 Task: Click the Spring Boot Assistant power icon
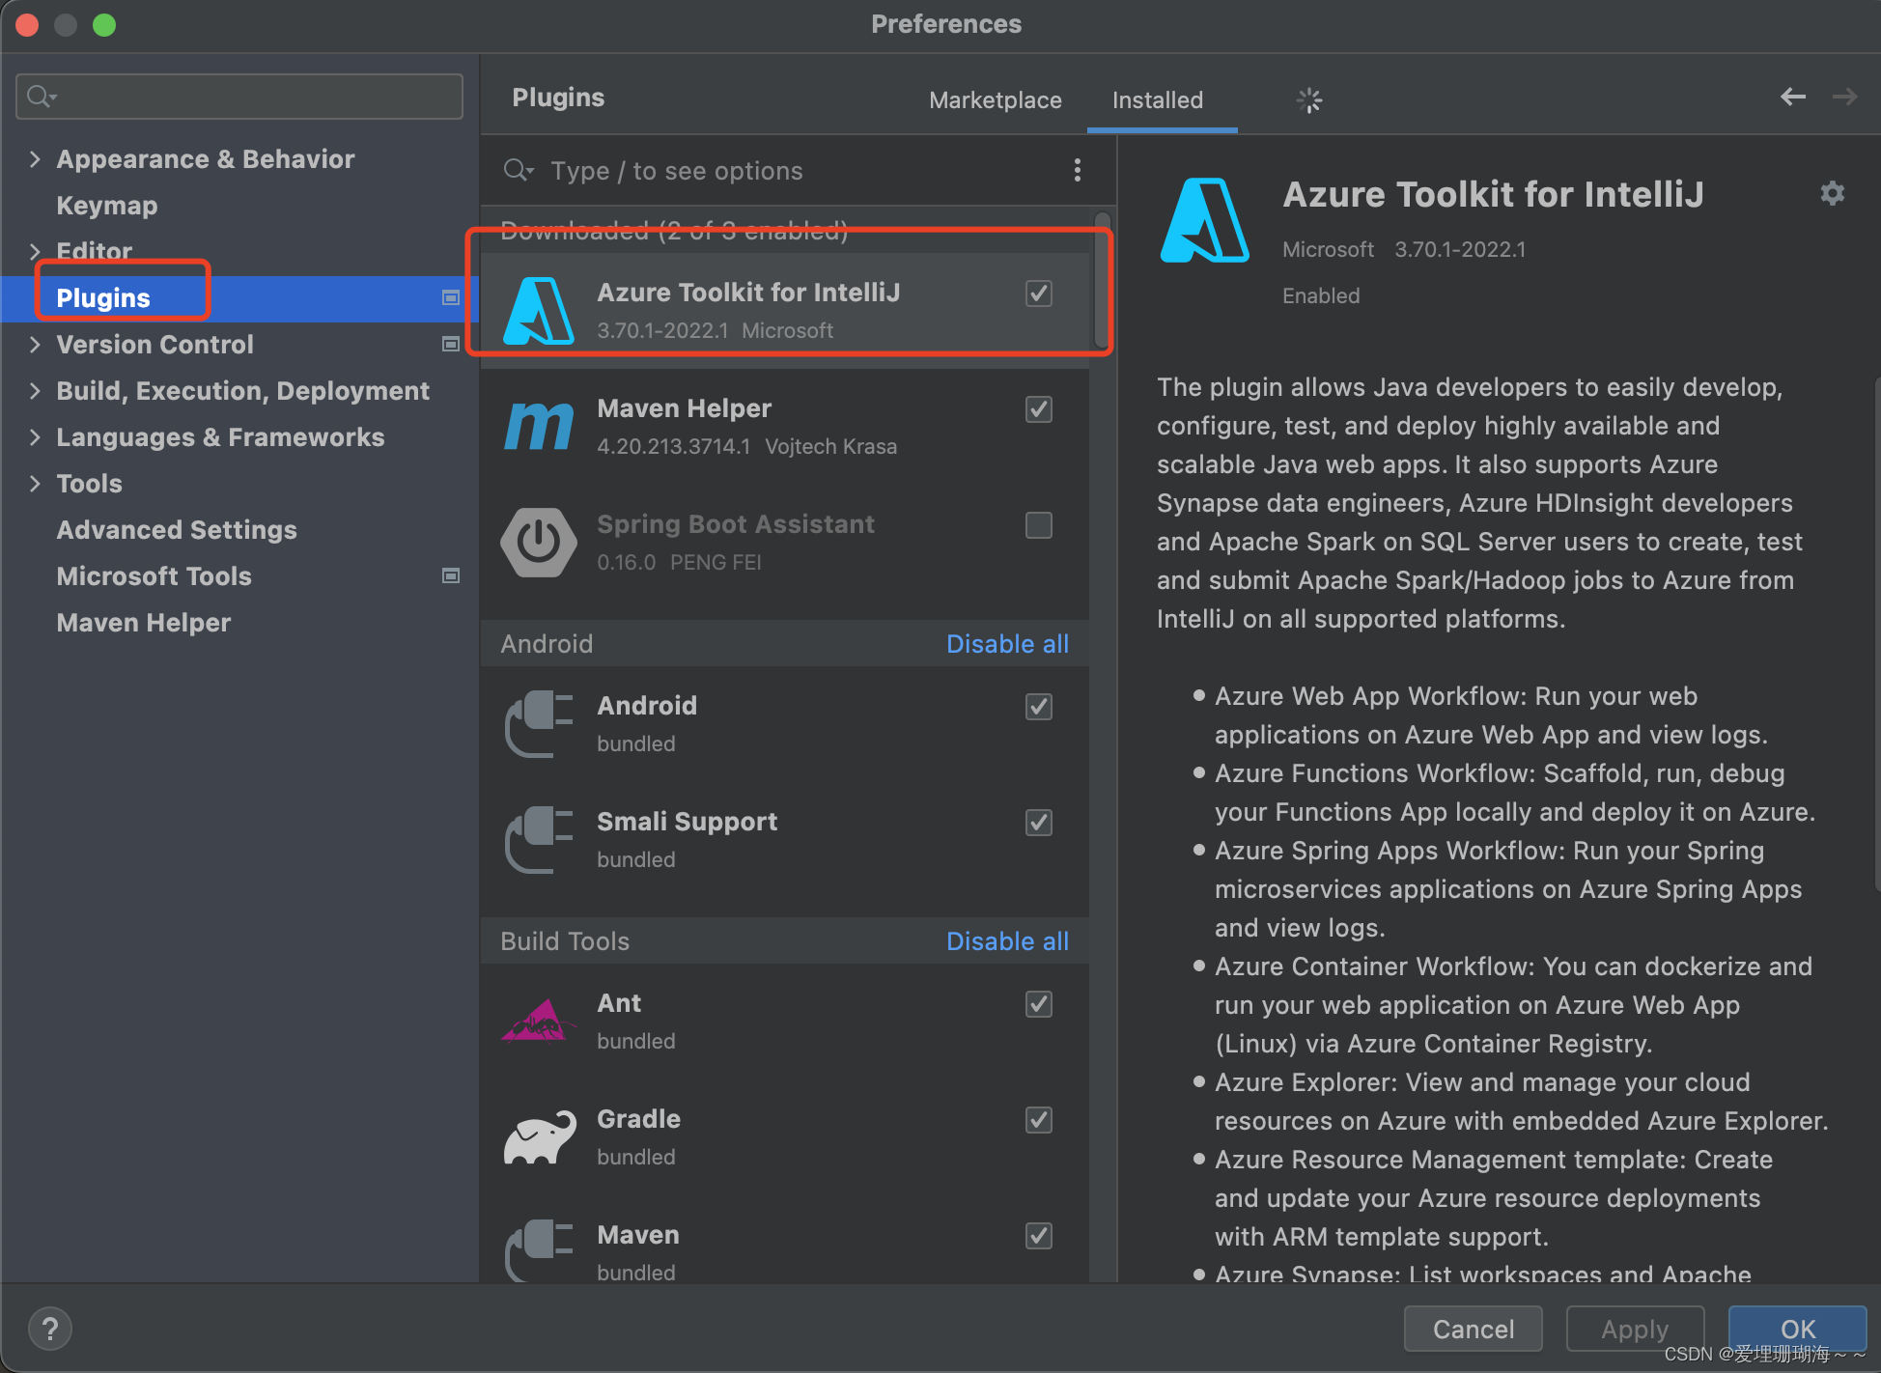point(539,543)
